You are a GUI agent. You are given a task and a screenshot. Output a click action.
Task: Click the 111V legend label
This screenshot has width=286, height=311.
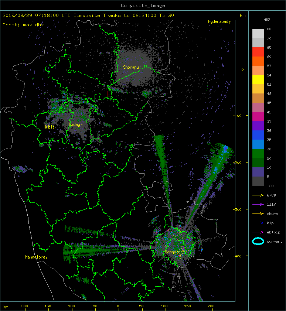coord(271,205)
